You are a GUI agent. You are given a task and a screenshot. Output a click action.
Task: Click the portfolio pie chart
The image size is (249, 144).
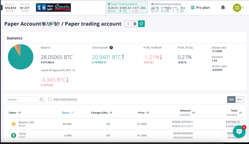coord(21,57)
